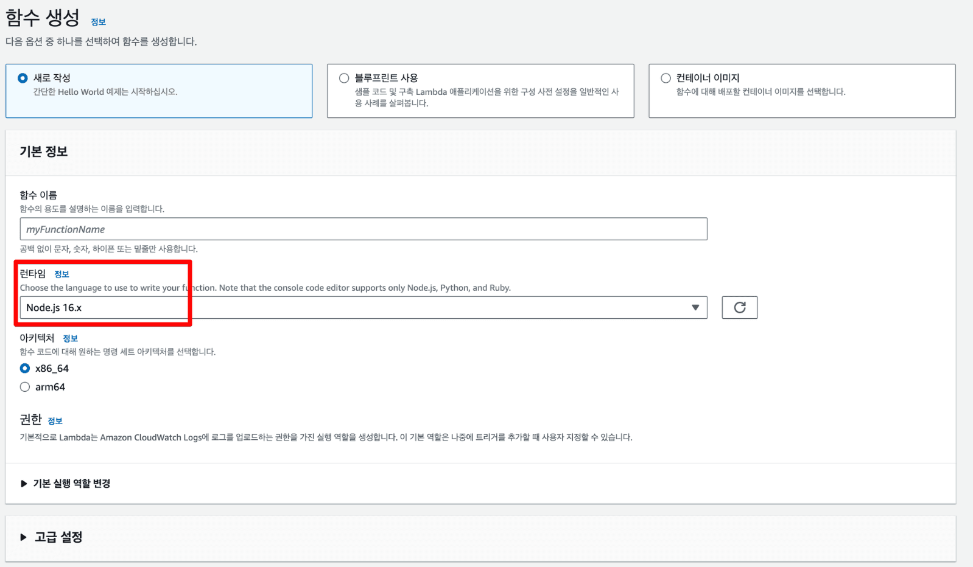Image resolution: width=973 pixels, height=567 pixels.
Task: Click the refresh icon beside the runtime dropdown
Action: pyautogui.click(x=739, y=308)
